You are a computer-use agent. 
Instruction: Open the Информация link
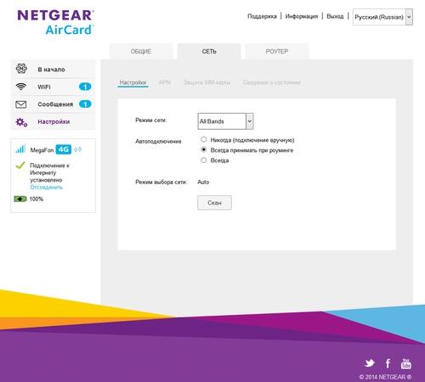pos(302,16)
